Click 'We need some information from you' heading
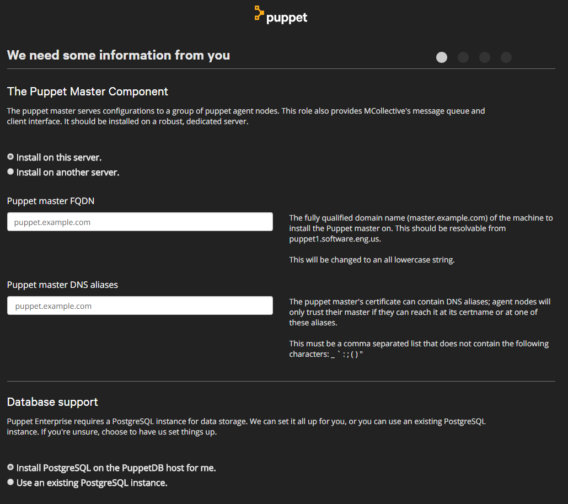 click(119, 55)
